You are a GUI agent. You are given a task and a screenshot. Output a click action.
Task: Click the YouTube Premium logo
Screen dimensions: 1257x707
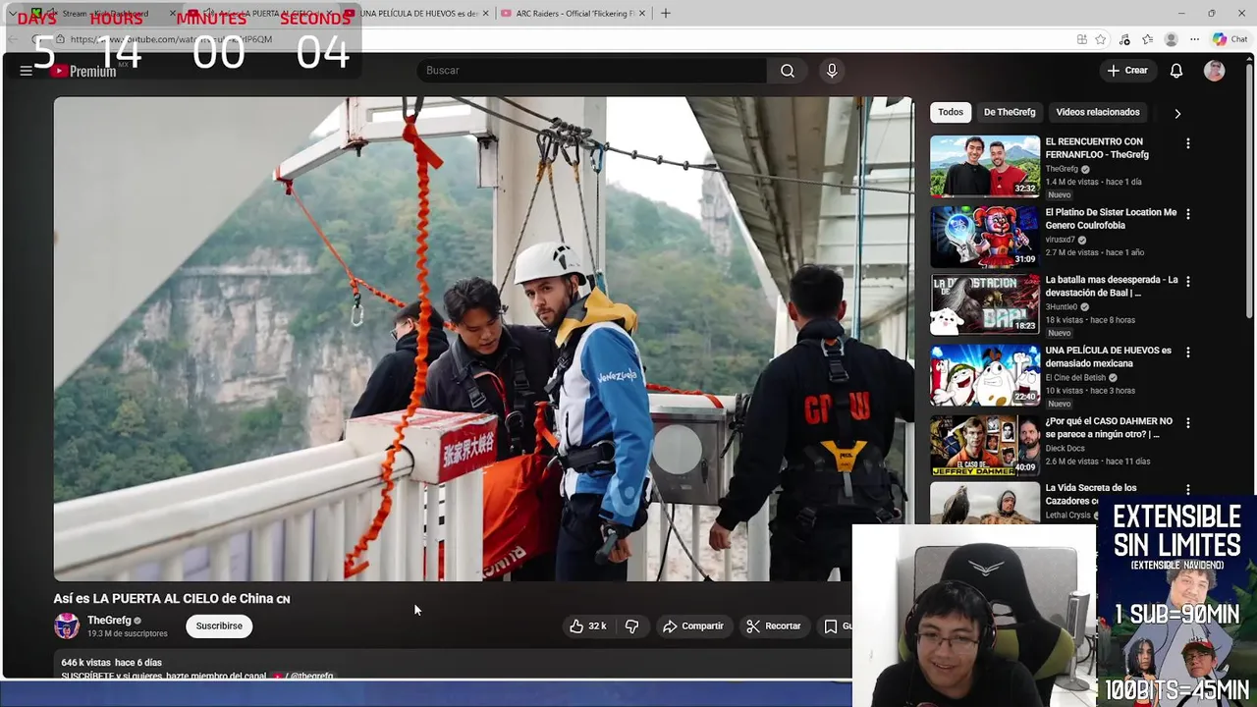coord(84,71)
